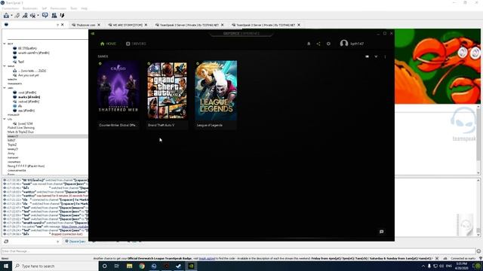
Task: Click the crab banner image in TeamSpeak
Action: (438, 66)
